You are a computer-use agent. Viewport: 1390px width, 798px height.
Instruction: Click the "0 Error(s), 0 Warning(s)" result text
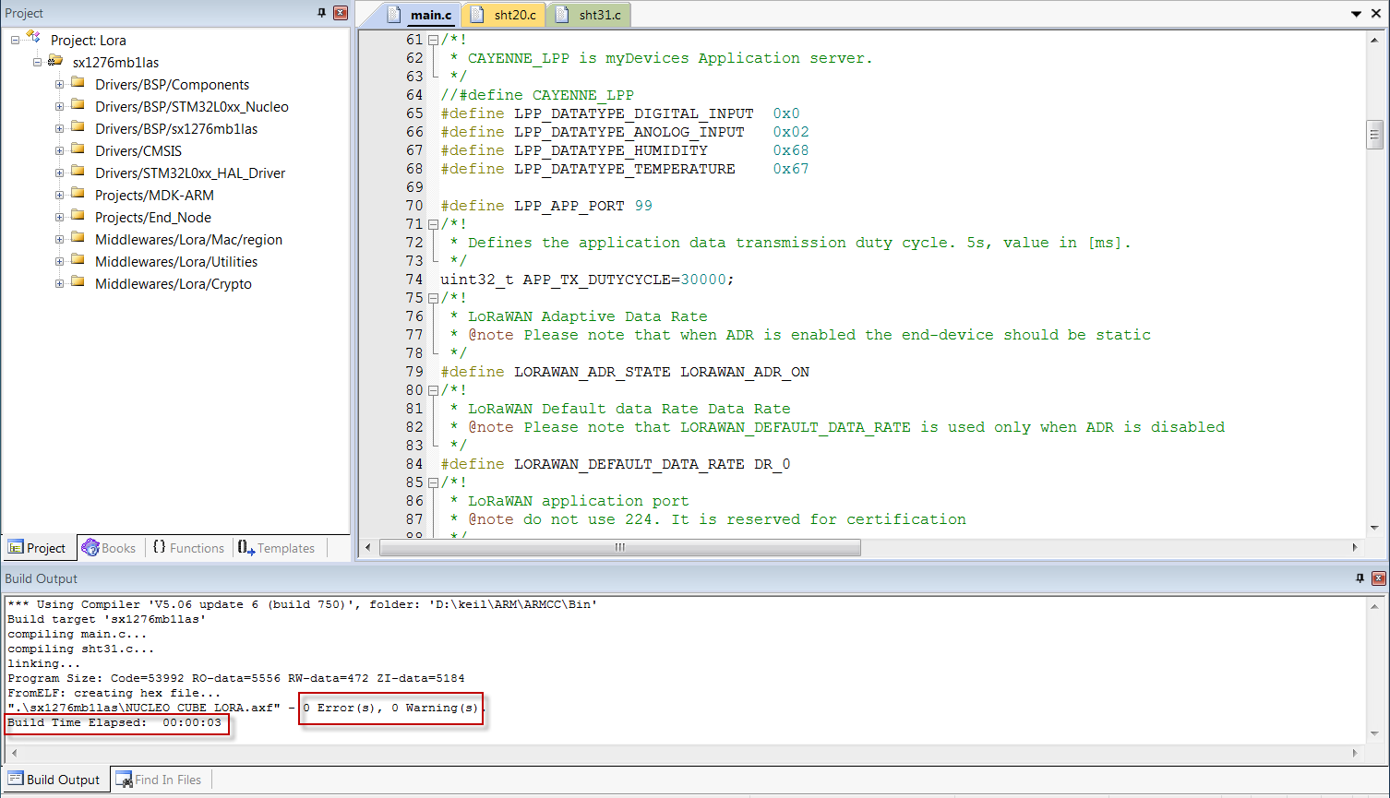click(390, 708)
